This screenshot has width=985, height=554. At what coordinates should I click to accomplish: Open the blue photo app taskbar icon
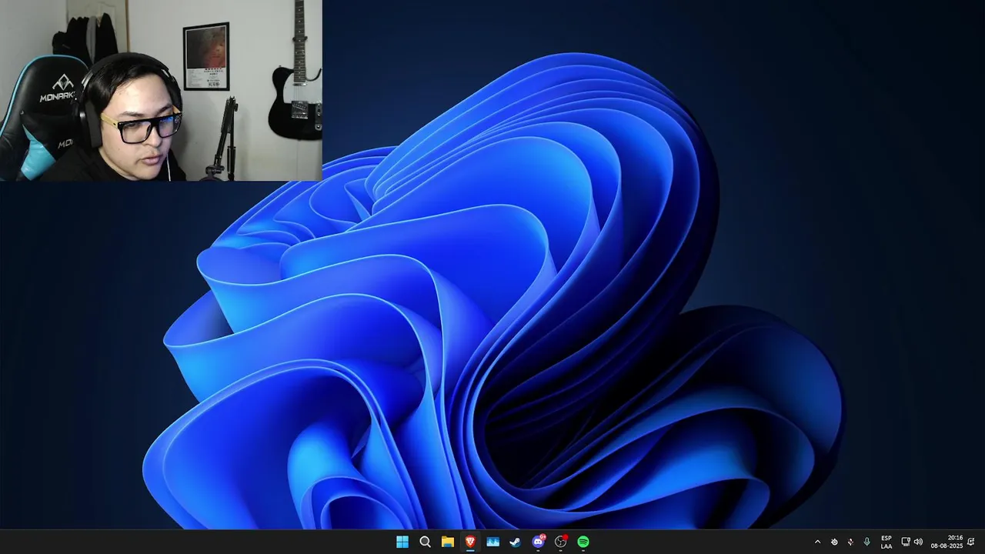click(x=492, y=542)
